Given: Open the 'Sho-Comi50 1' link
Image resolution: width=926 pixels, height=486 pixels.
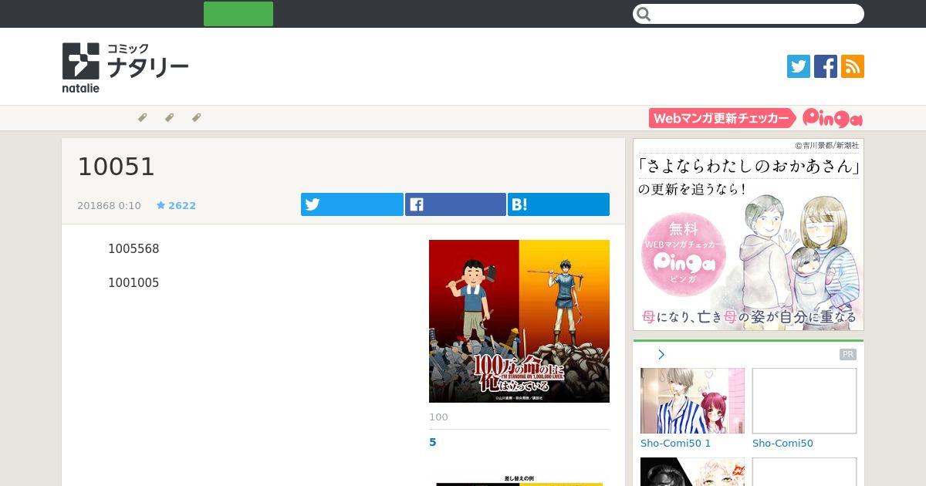Looking at the screenshot, I should 675,444.
